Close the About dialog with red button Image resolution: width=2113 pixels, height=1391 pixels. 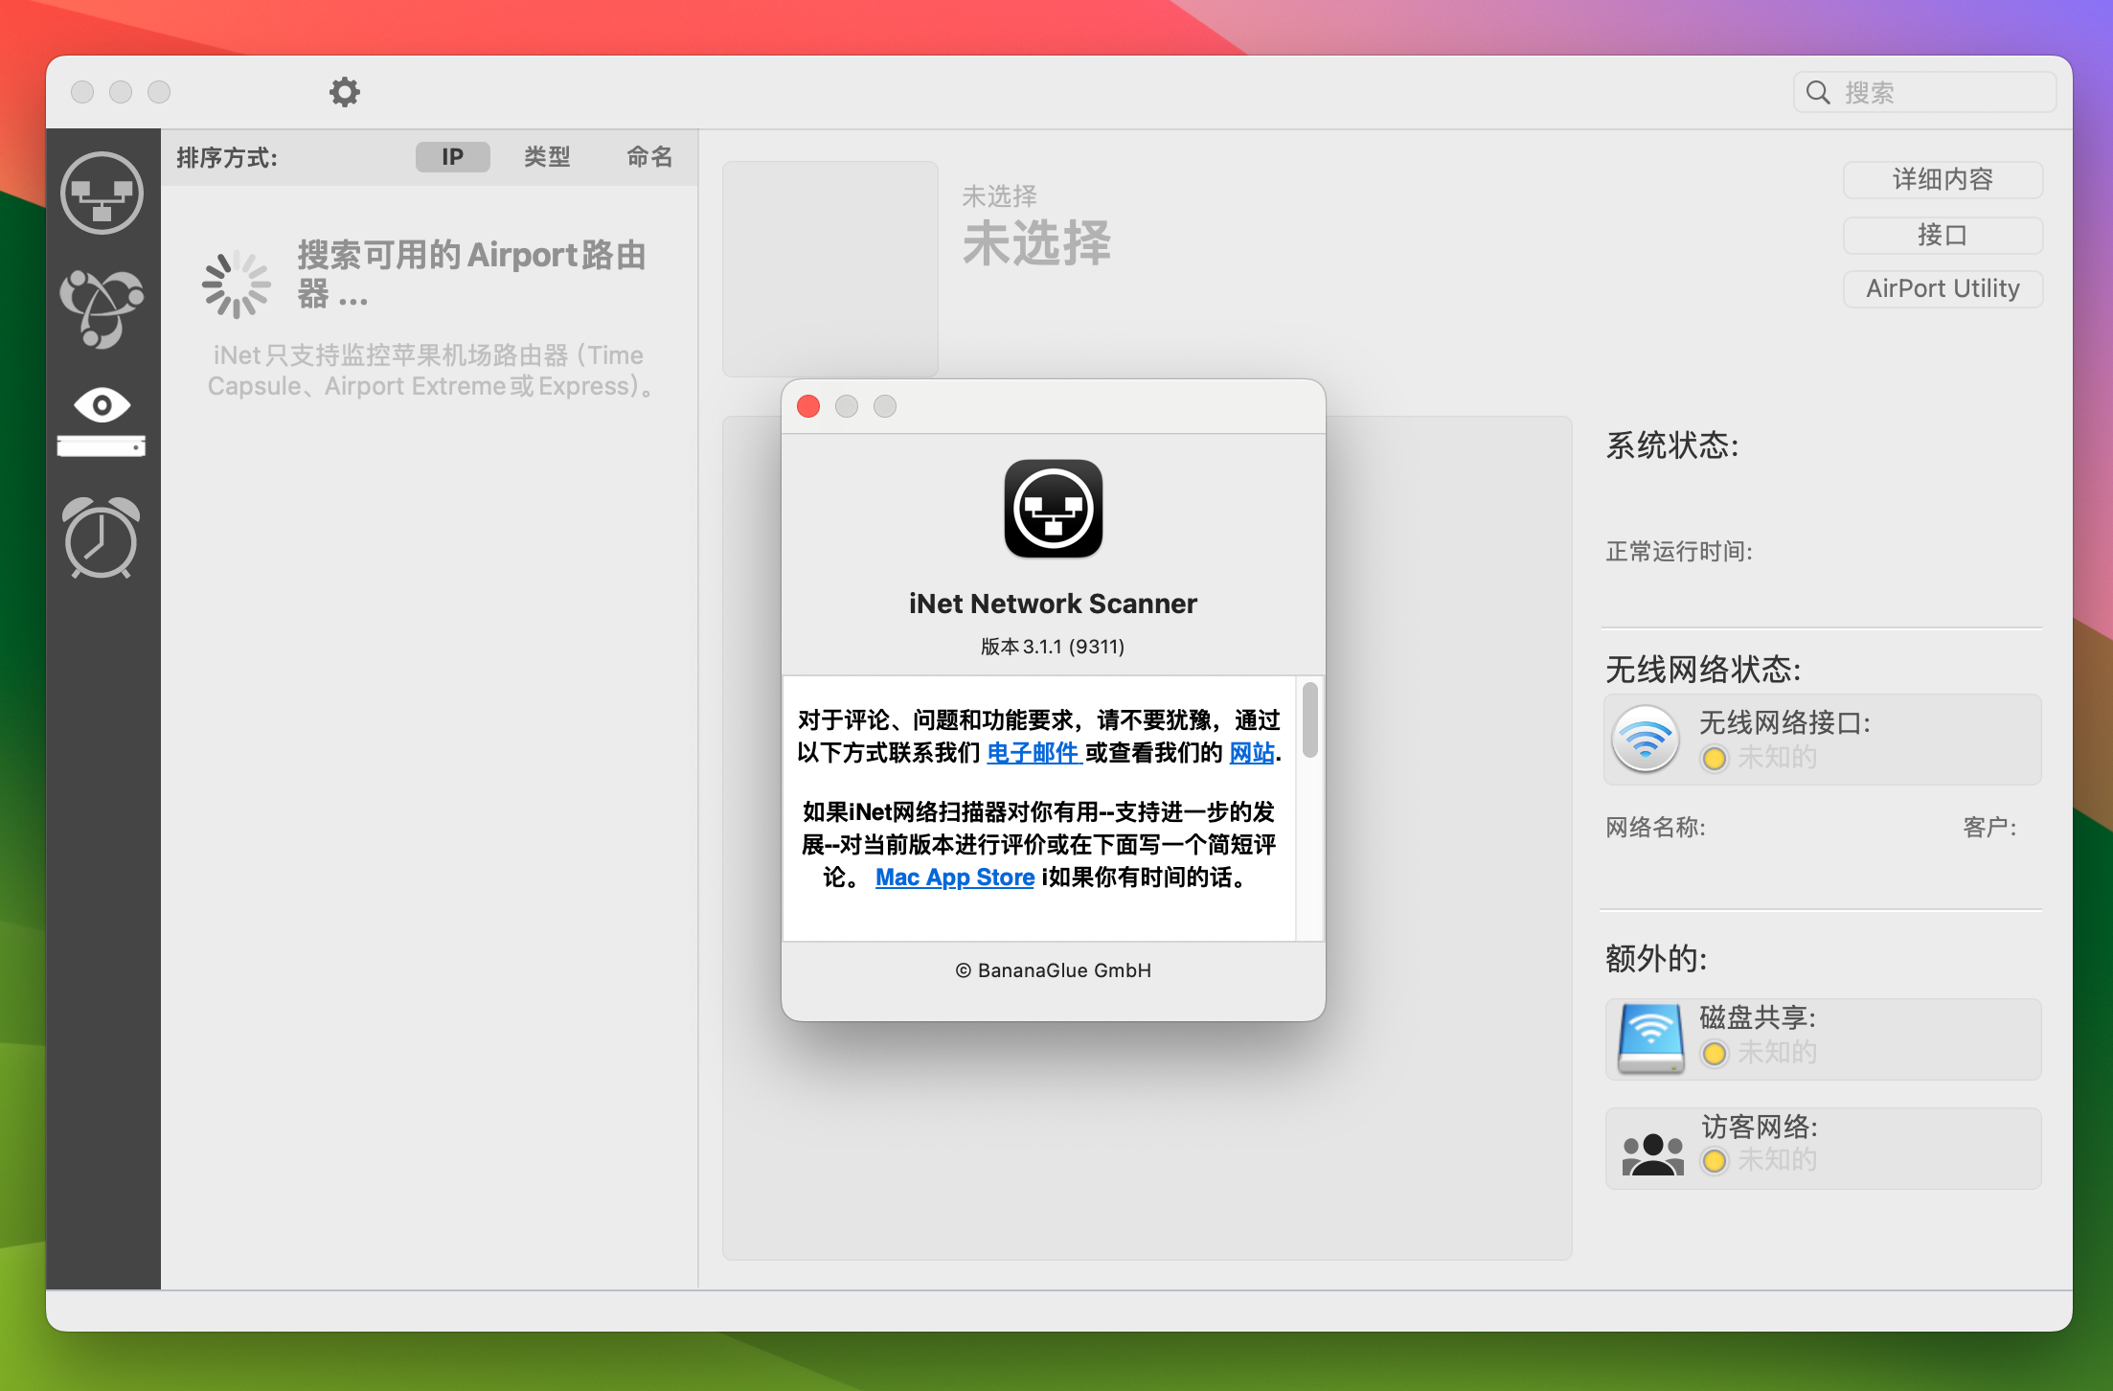(x=808, y=406)
